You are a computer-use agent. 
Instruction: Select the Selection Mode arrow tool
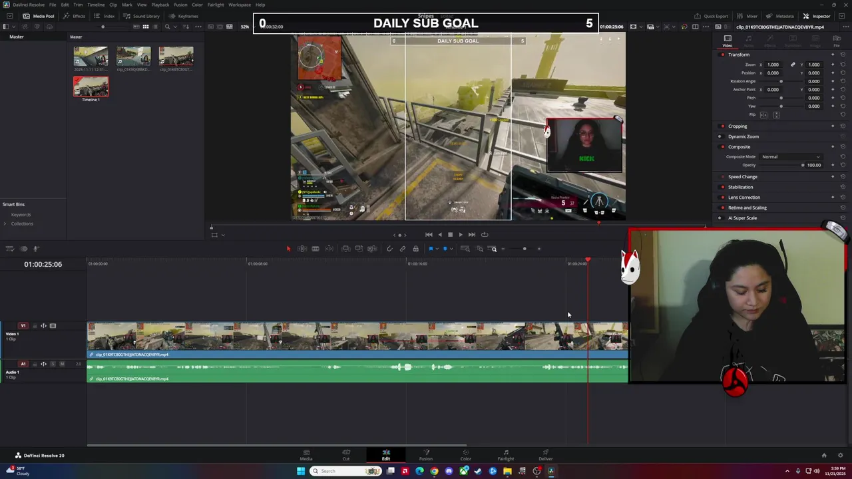[288, 249]
